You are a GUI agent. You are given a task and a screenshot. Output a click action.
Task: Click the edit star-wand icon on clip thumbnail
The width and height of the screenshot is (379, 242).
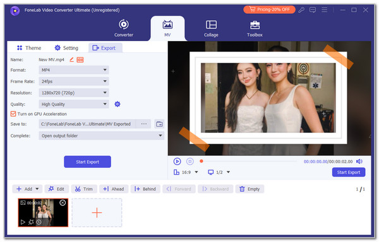point(31,222)
